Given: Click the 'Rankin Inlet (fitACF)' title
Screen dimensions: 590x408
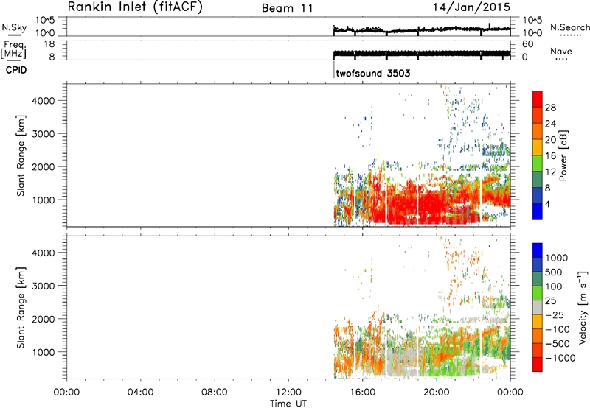Looking at the screenshot, I should point(135,7).
